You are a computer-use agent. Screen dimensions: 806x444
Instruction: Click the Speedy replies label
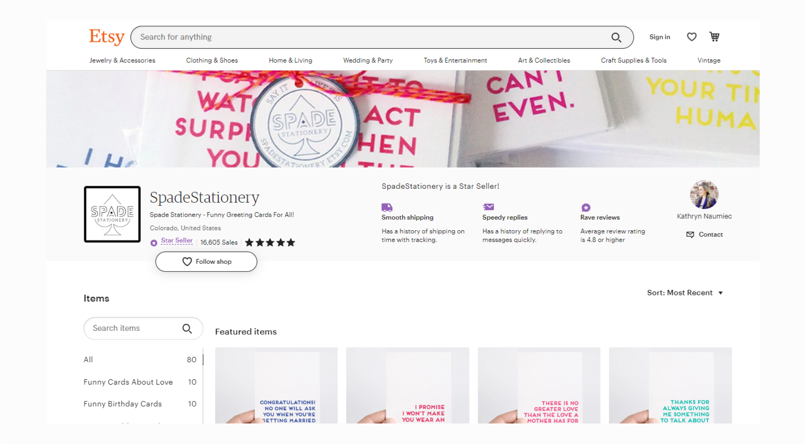pos(505,217)
